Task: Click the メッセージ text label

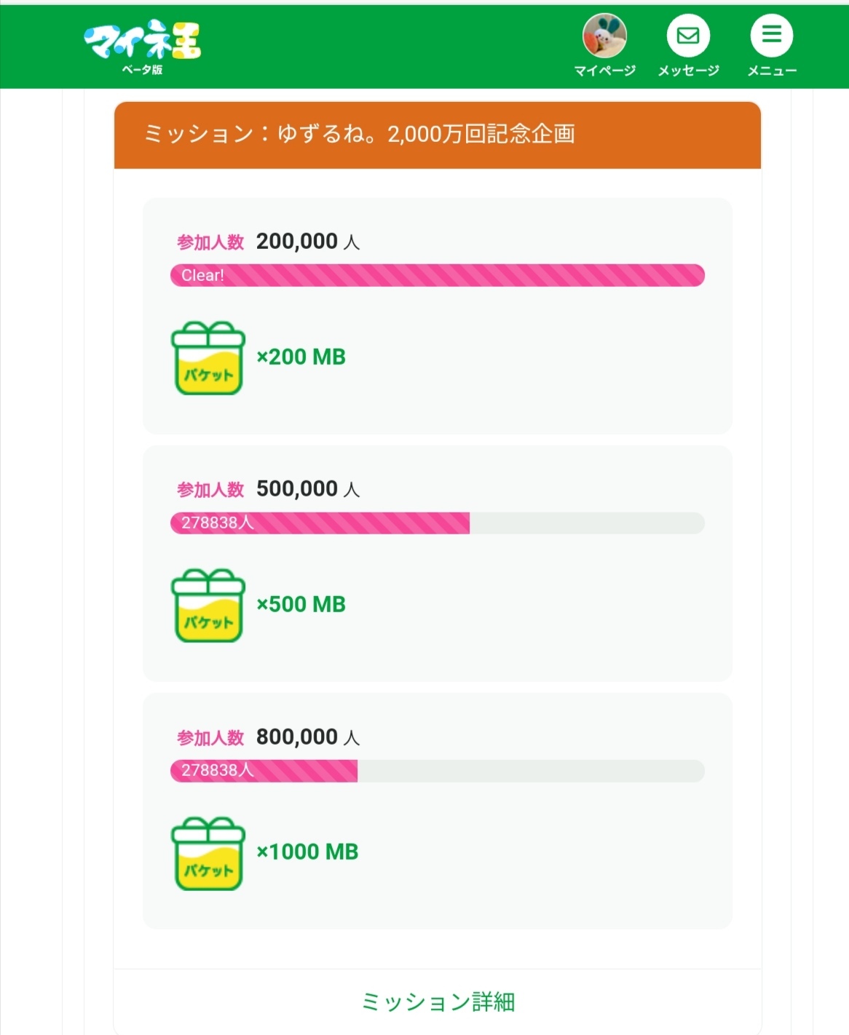Action: 688,71
